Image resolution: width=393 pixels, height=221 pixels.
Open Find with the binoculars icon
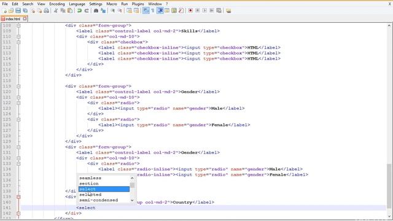click(96, 11)
